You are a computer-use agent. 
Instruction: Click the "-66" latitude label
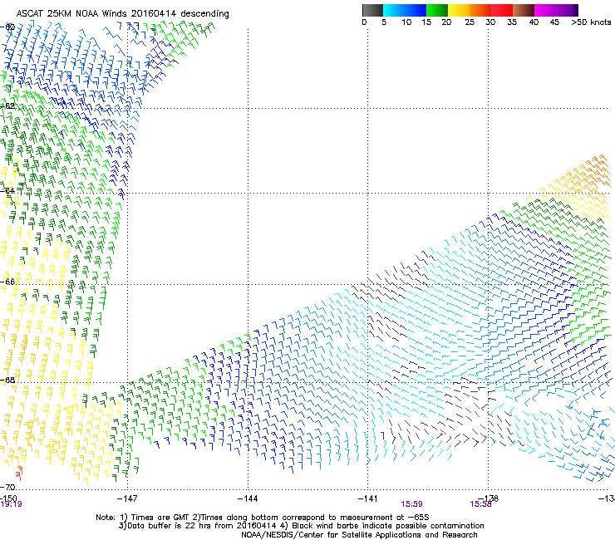pos(7,282)
